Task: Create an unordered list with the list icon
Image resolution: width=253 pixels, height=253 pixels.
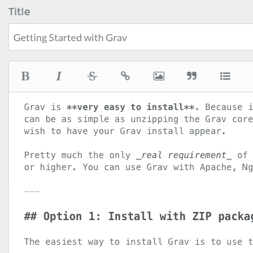Action: [225, 76]
